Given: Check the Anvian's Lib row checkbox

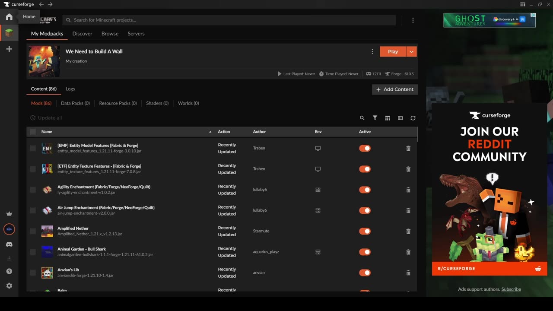Looking at the screenshot, I should coord(33,273).
